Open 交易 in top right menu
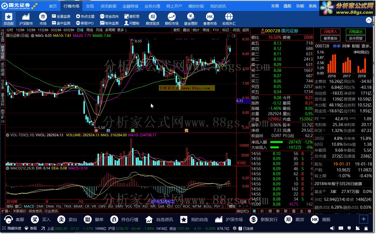The height and width of the screenshot is (234, 376). point(275,6)
